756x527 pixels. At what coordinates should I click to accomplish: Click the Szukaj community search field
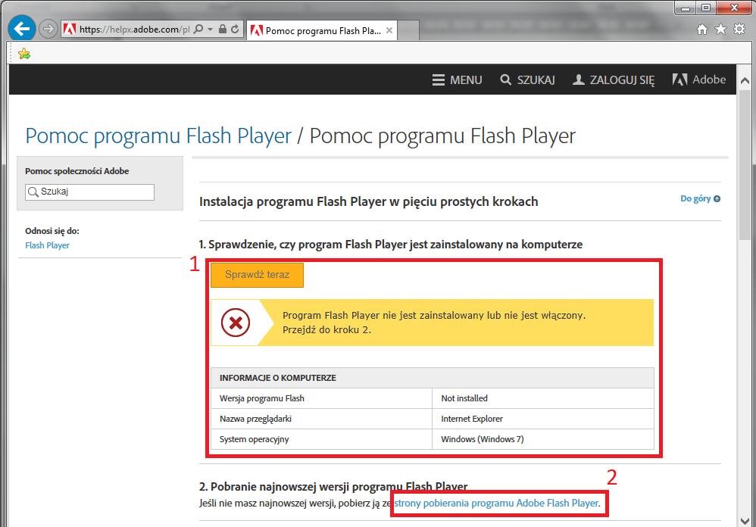89,192
